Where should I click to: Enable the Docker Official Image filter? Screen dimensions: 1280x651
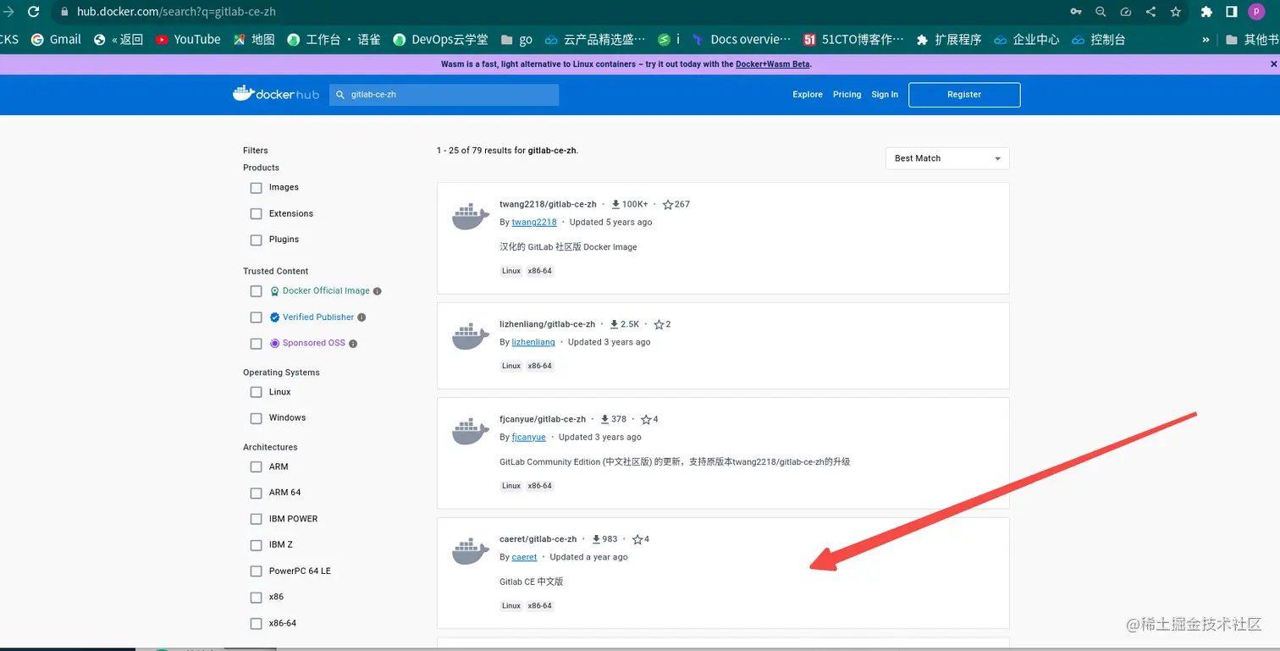point(256,291)
